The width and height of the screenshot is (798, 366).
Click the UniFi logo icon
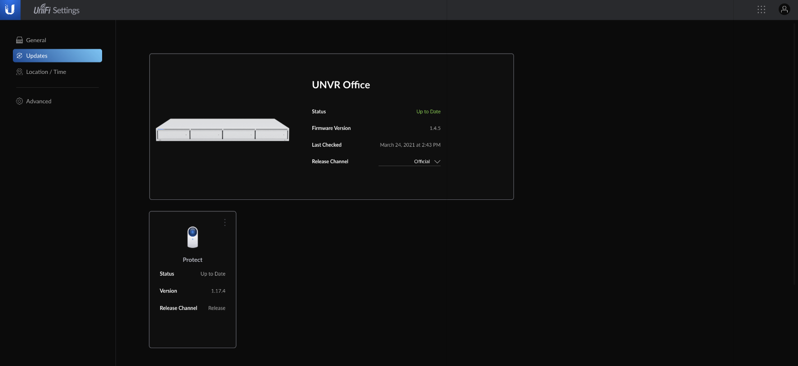click(10, 9)
